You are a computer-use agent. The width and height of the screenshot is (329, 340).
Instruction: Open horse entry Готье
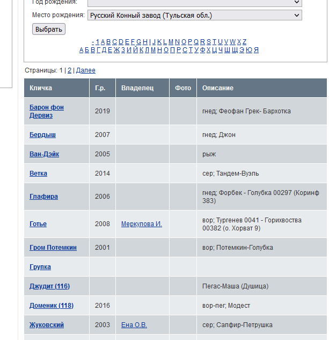pyautogui.click(x=38, y=224)
